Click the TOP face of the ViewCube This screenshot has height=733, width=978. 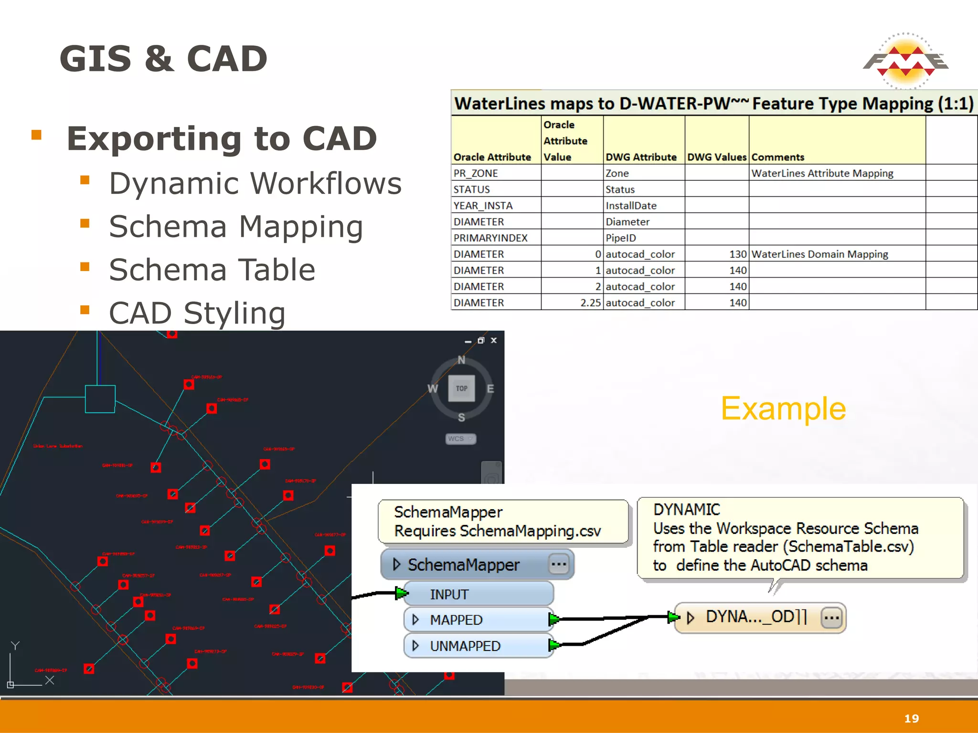(461, 388)
